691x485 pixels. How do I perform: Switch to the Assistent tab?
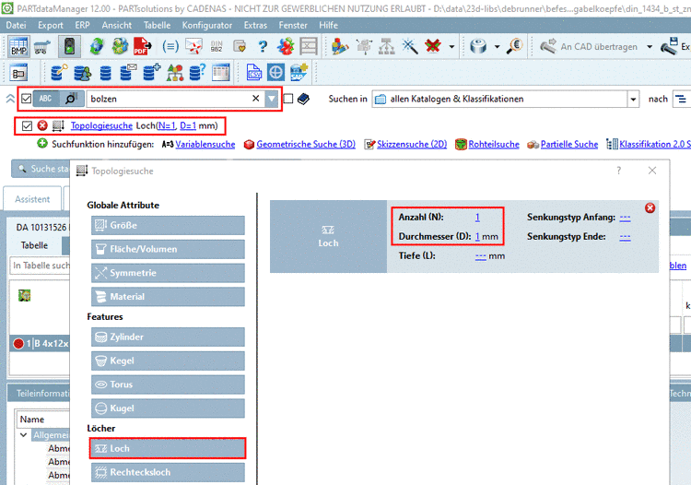click(32, 199)
